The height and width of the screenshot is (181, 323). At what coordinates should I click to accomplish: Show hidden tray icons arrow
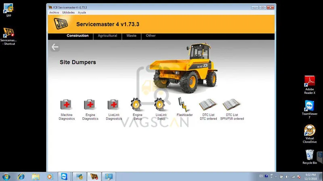(x=276, y=177)
